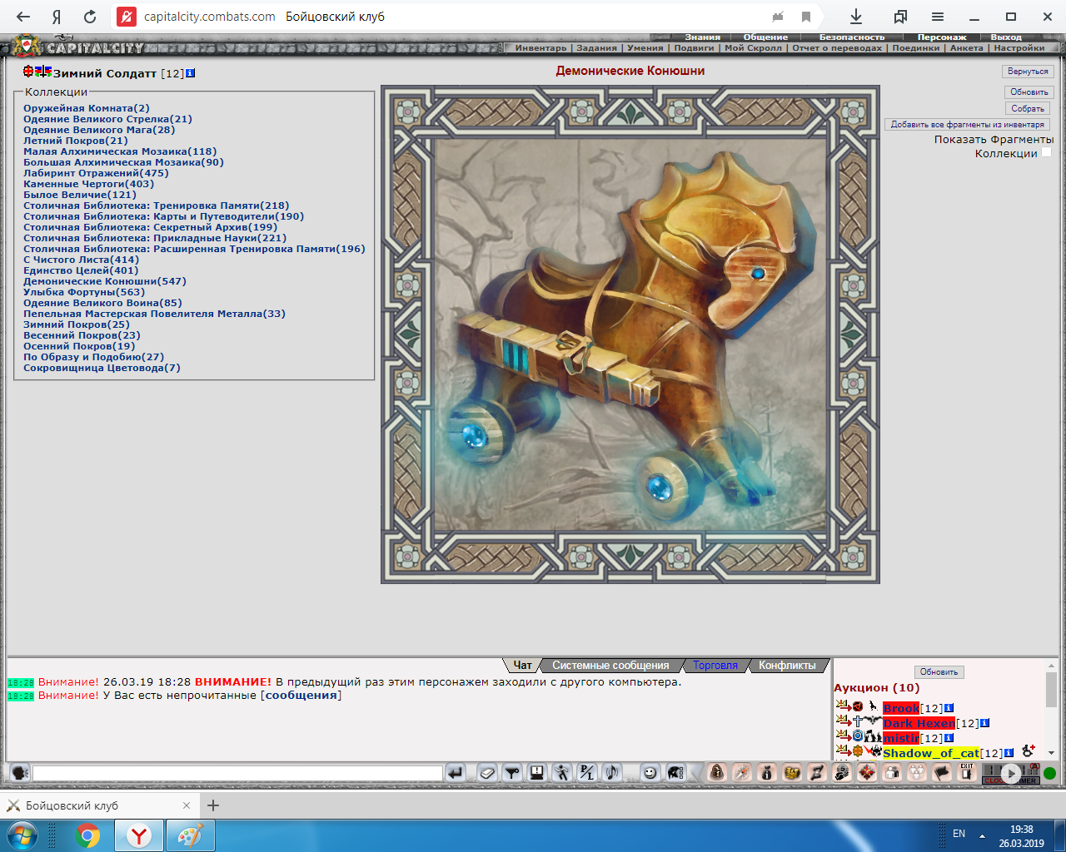Click the red medical cross icon in bottom toolbar
The width and height of the screenshot is (1066, 852).
click(867, 773)
